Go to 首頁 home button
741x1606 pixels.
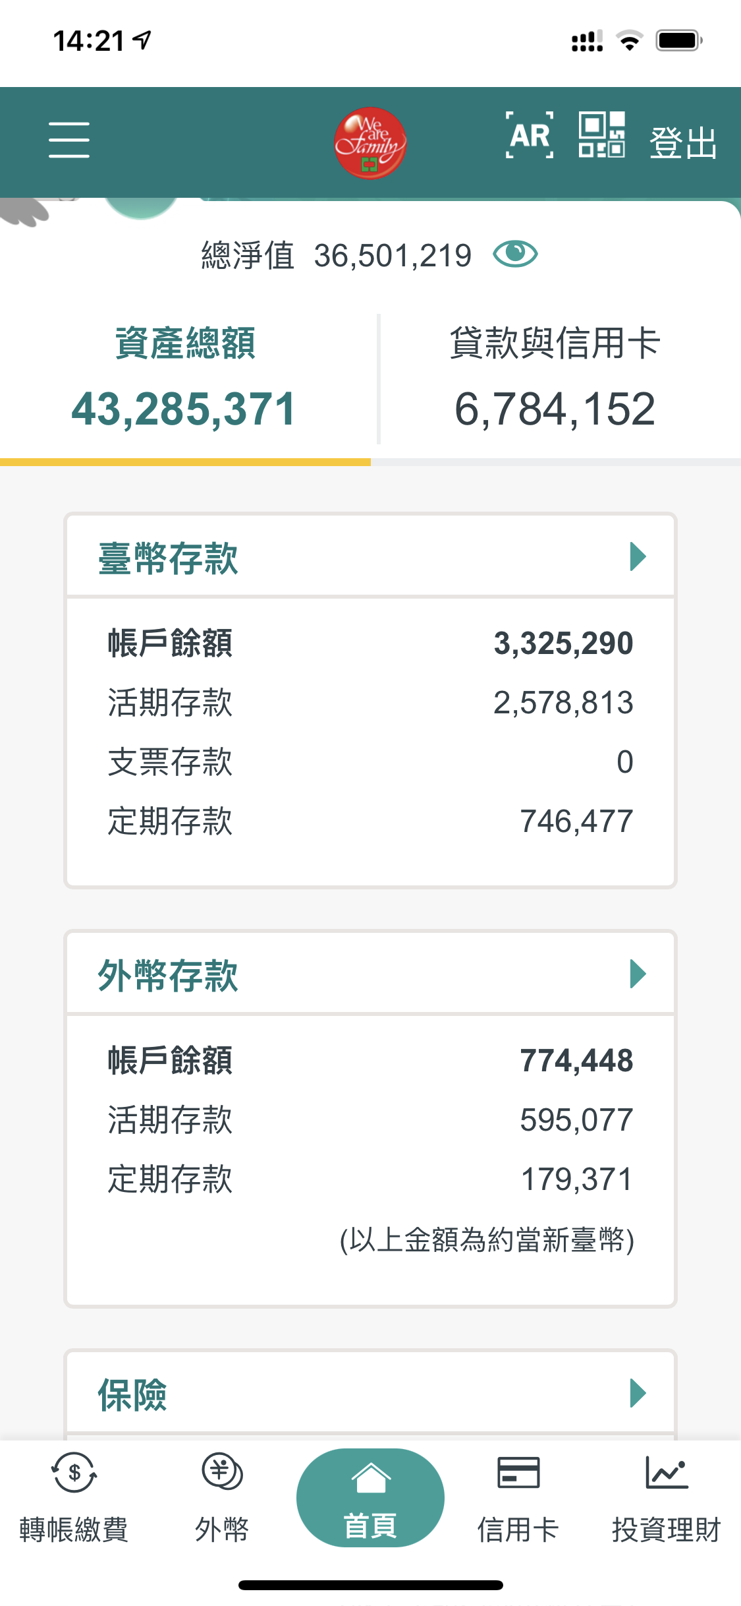click(x=370, y=1498)
